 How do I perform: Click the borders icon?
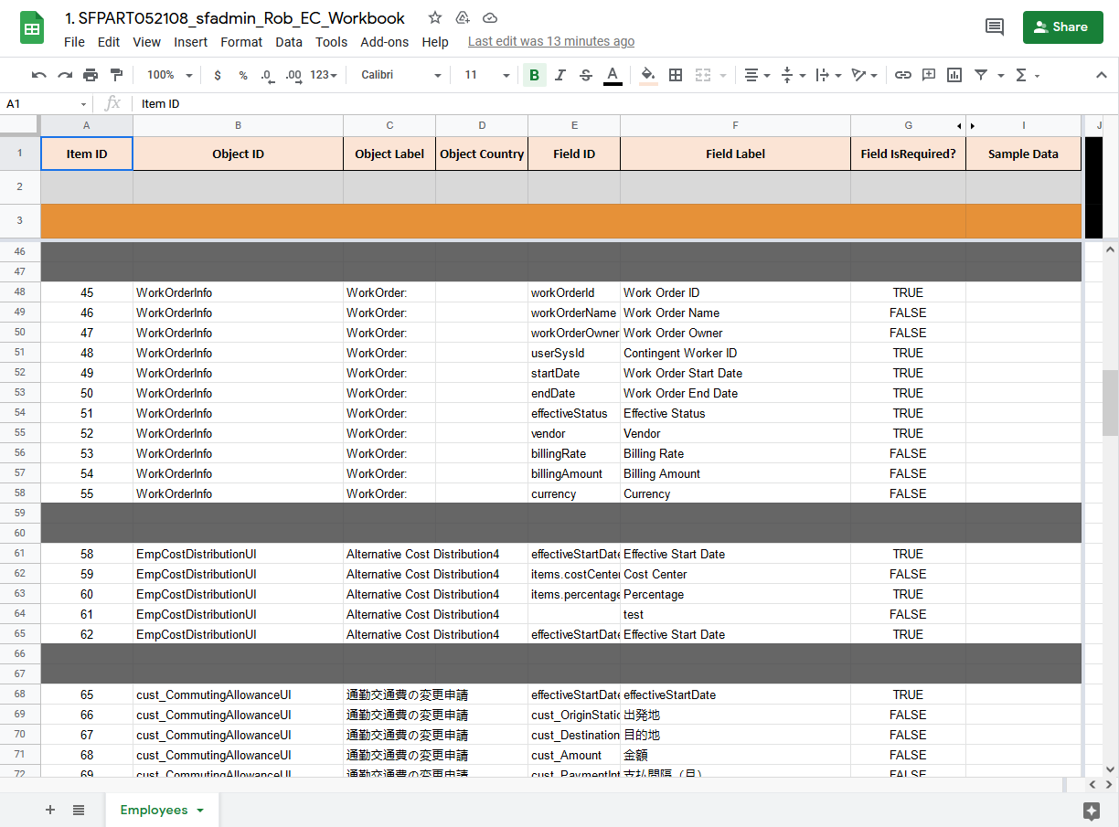[675, 75]
